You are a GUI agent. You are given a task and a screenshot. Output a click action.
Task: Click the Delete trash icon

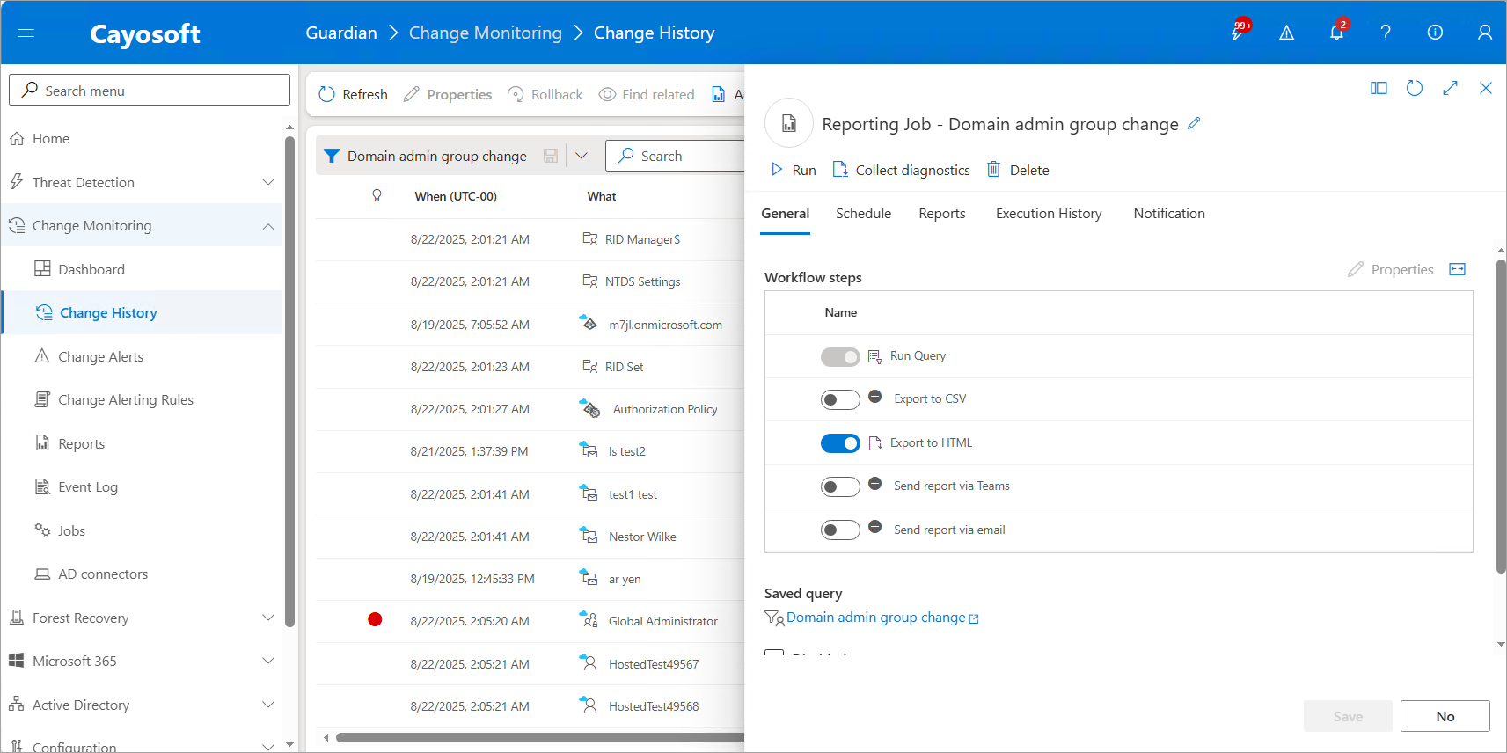coord(993,169)
